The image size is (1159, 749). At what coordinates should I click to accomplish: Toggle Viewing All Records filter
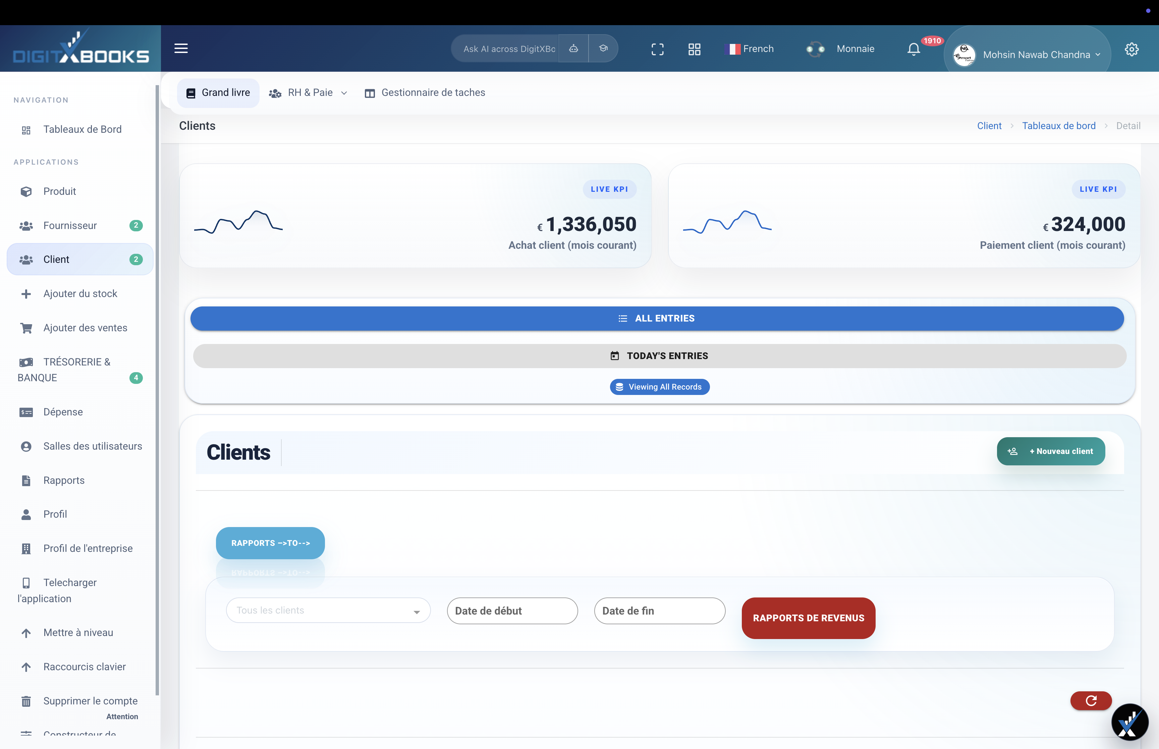(660, 387)
